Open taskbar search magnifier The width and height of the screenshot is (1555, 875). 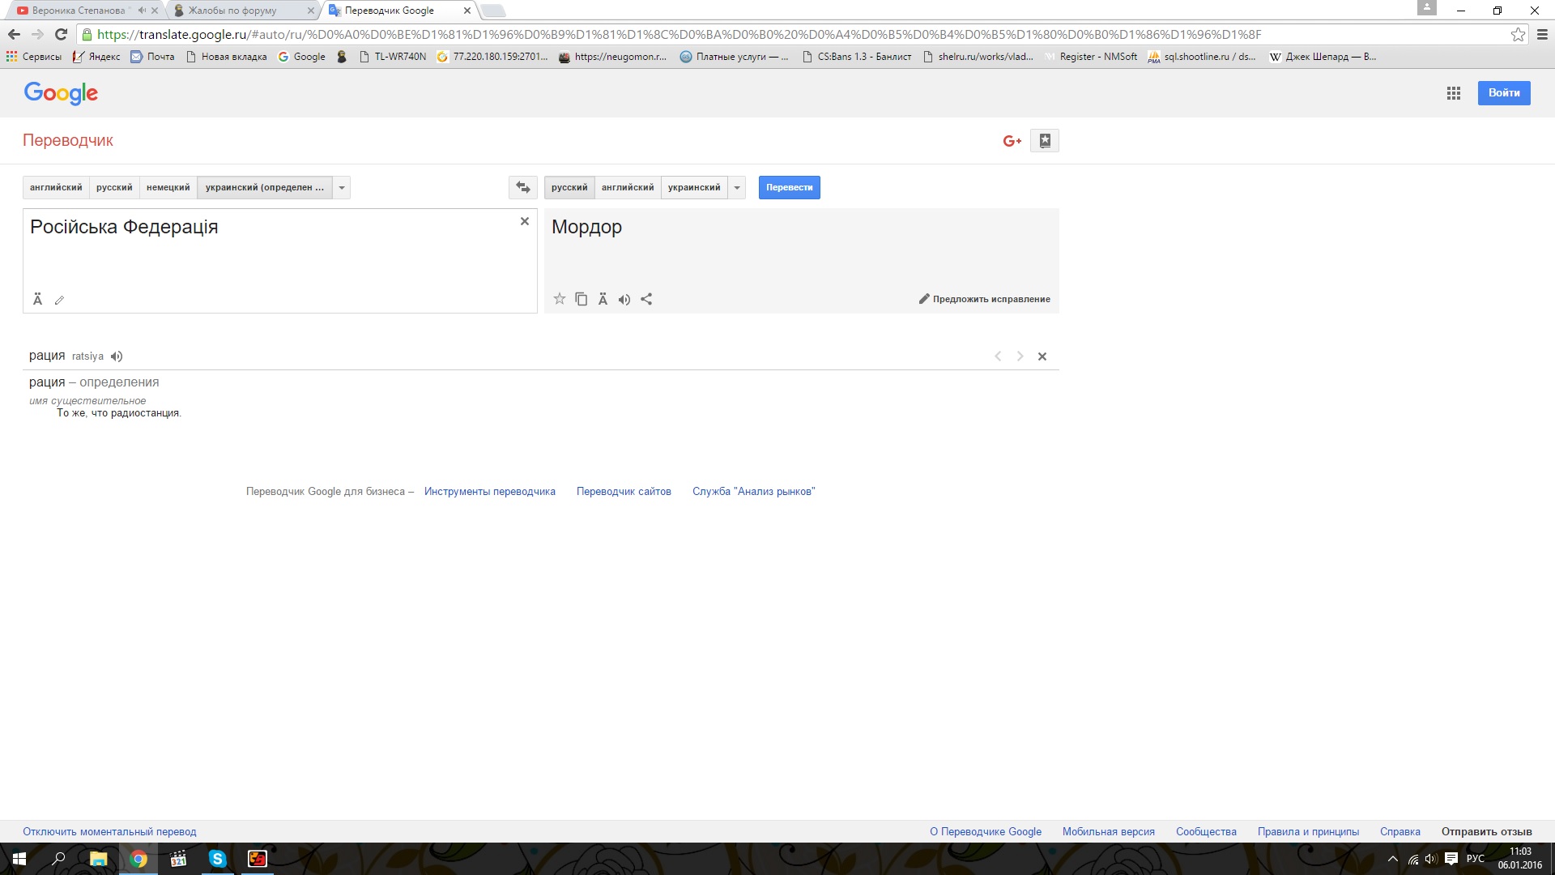[58, 859]
